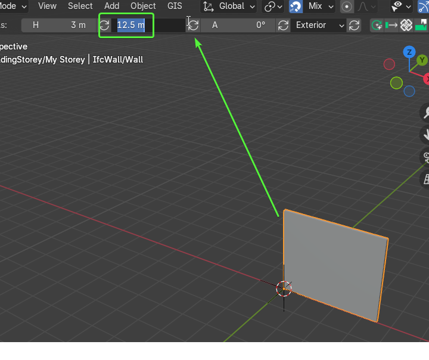
Task: Open the Select menu
Action: tap(80, 6)
